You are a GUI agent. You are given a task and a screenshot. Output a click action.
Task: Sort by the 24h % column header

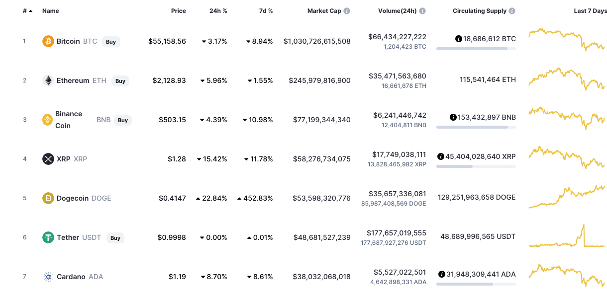coord(218,10)
